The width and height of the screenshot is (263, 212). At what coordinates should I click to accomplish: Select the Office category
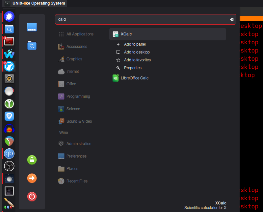67,84
